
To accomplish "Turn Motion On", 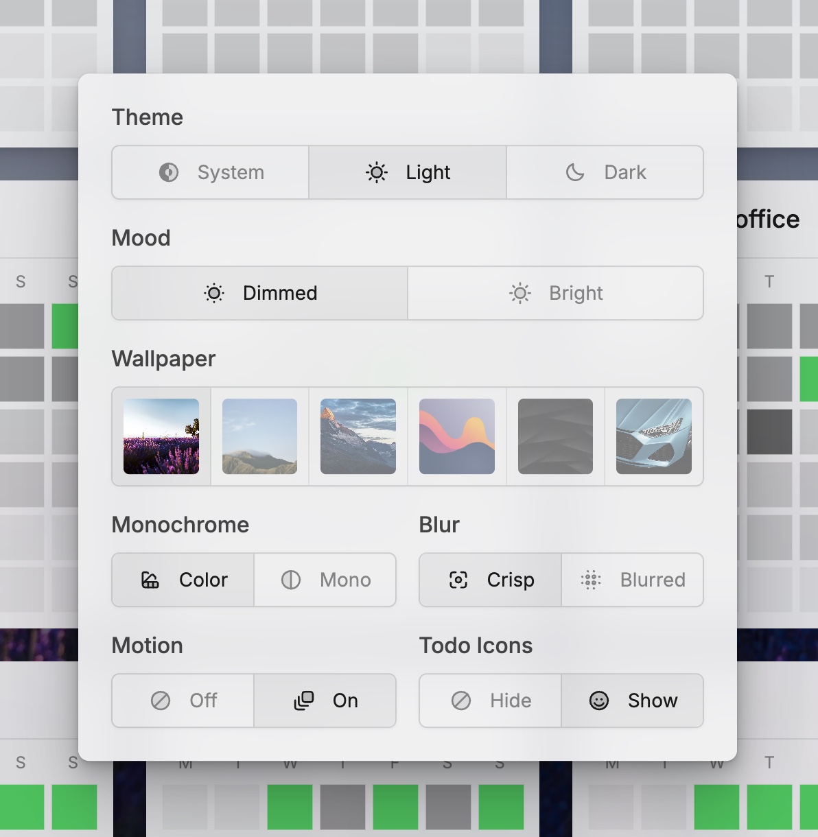I will tap(325, 700).
